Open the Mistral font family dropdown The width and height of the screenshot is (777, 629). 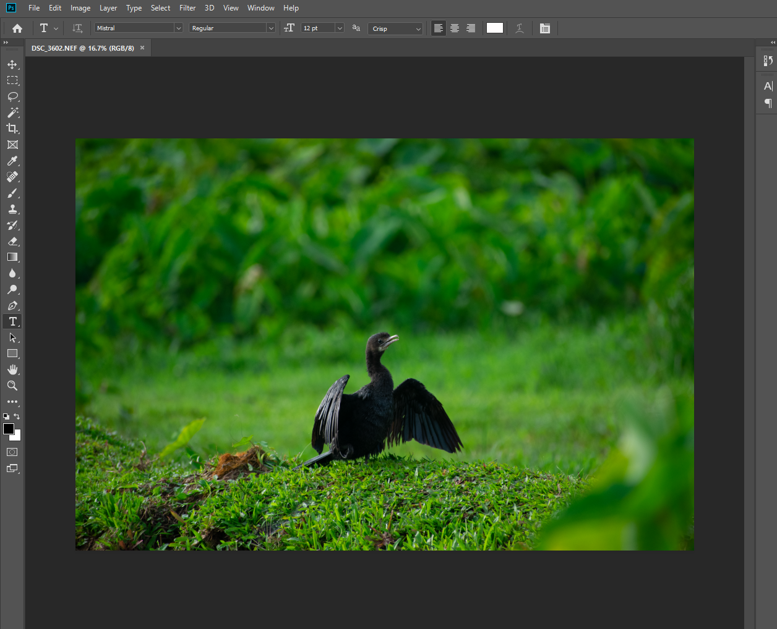pos(178,28)
